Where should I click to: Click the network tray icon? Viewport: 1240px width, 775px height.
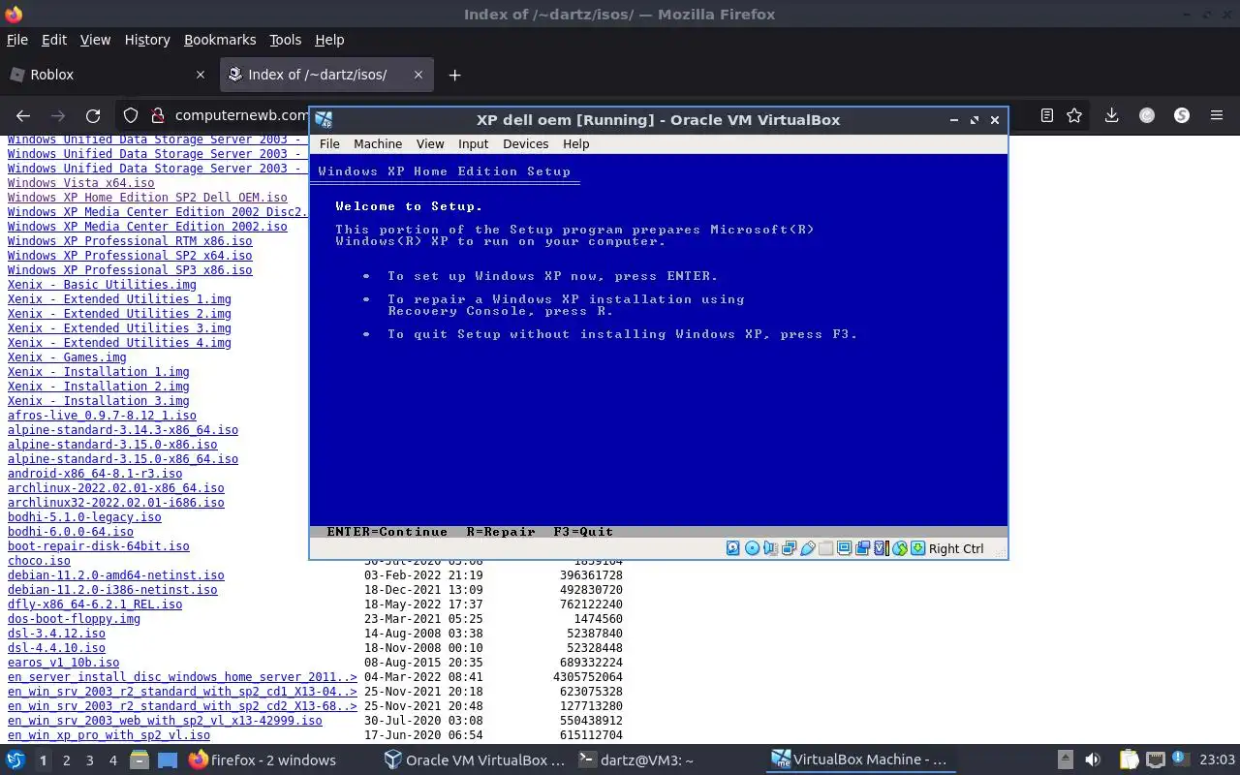coord(1155,760)
